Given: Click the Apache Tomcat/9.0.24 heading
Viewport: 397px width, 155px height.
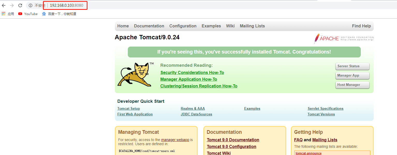Looking at the screenshot, I should [147, 37].
